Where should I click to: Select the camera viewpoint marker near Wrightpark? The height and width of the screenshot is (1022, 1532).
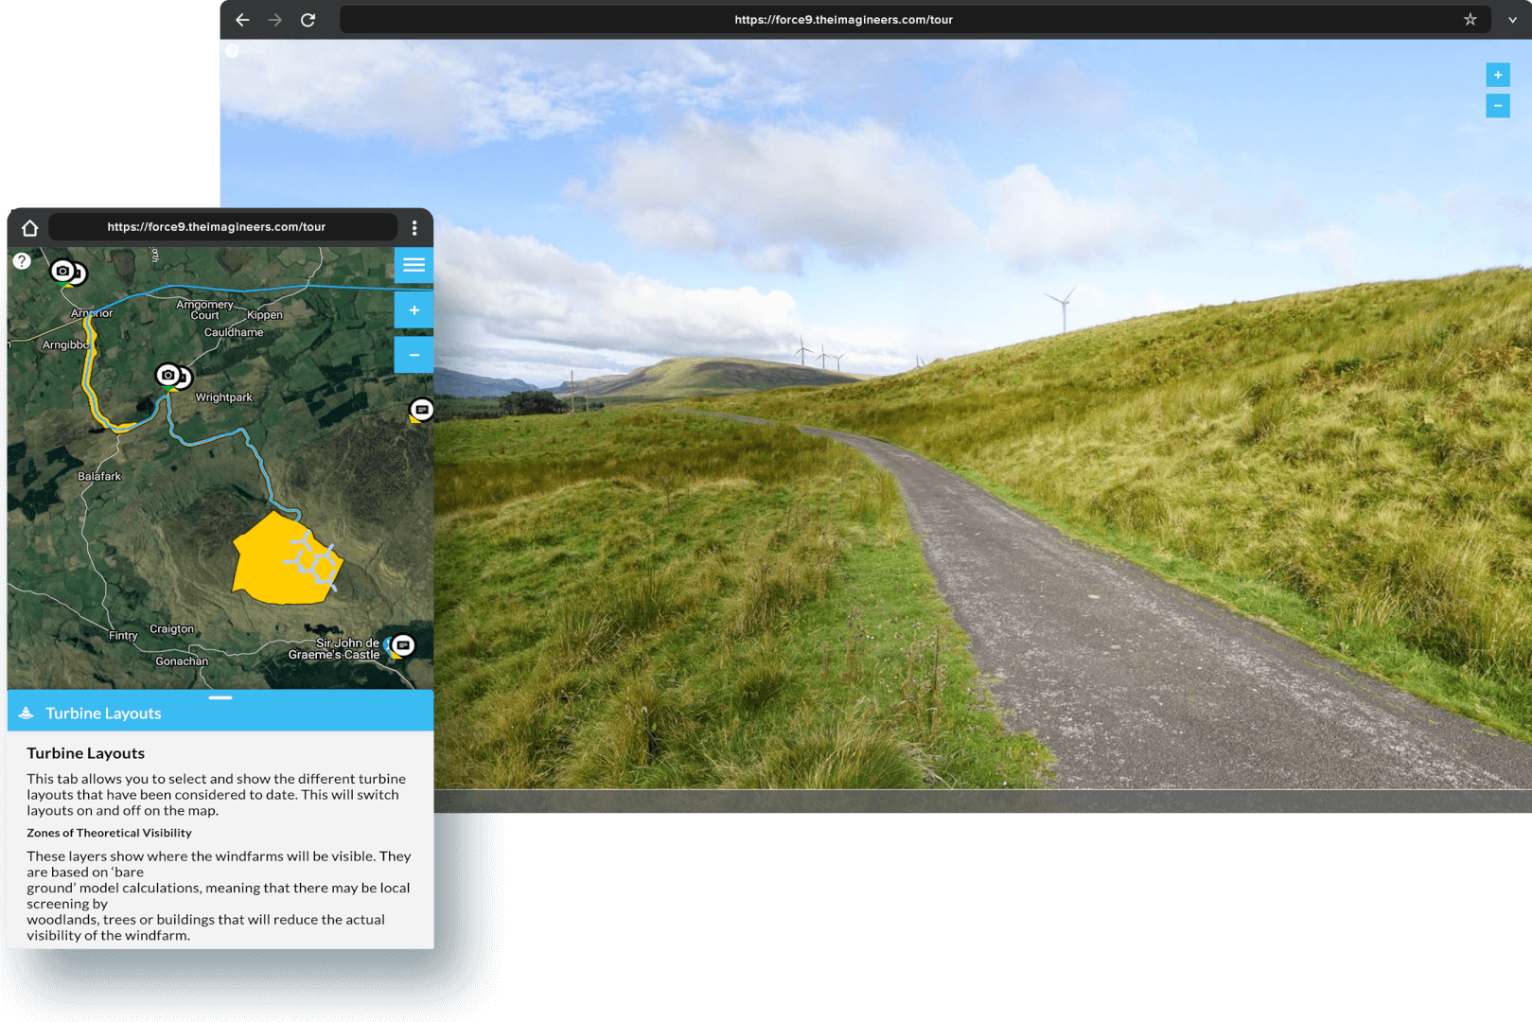pyautogui.click(x=168, y=375)
